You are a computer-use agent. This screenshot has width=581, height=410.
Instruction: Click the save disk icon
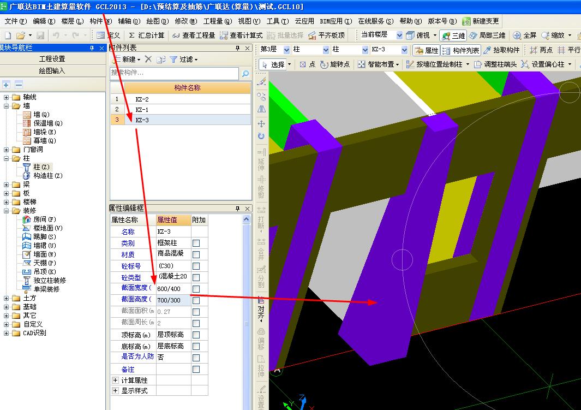coord(40,35)
